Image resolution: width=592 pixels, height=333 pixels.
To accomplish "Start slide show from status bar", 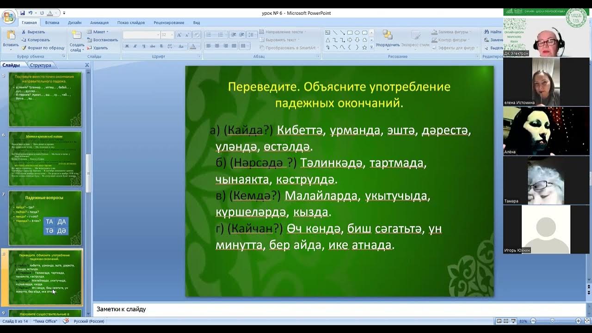I will [513, 321].
